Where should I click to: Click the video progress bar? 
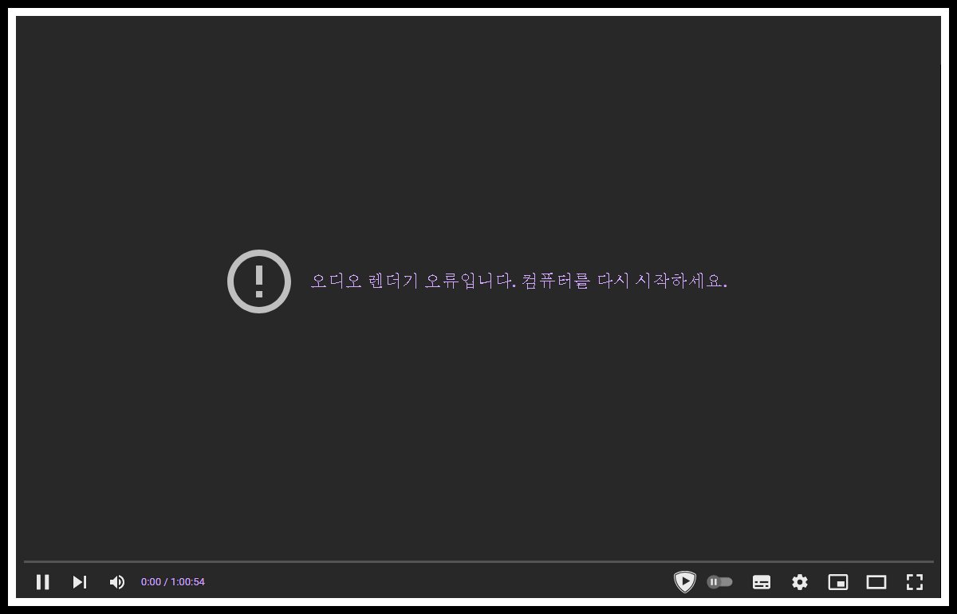click(478, 561)
